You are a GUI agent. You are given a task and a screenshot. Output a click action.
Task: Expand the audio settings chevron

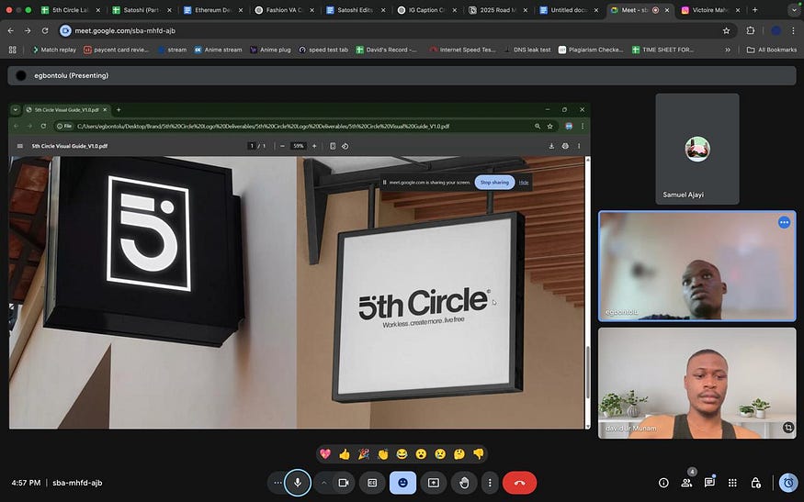coord(324,483)
